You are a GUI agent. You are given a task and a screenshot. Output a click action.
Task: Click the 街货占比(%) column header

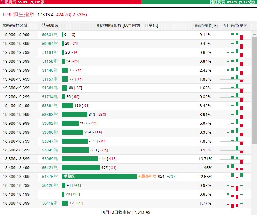pyautogui.click(x=206, y=25)
